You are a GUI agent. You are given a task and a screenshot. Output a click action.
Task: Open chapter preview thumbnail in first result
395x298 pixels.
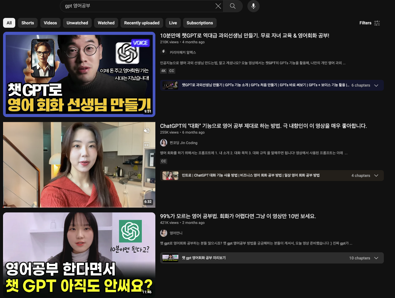pos(170,85)
